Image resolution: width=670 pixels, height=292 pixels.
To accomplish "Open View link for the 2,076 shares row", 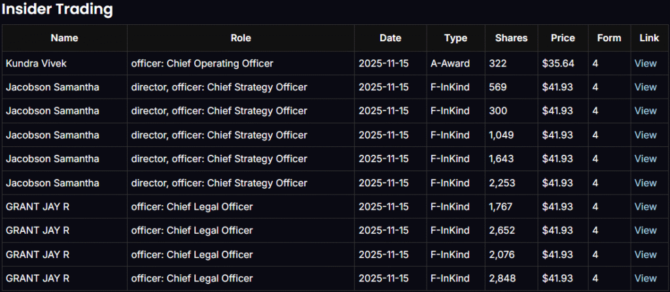I will coord(645,255).
